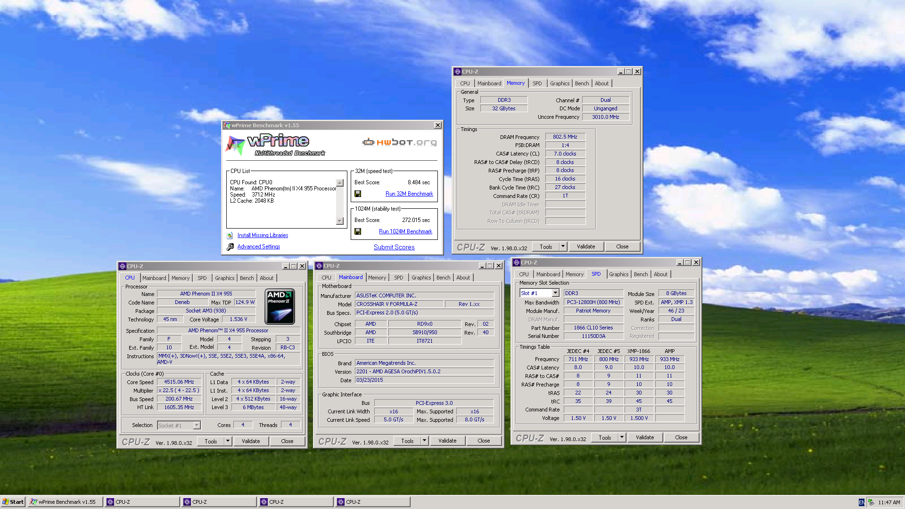Click the Core Speed 4515.06 MHz value
905x509 pixels.
tap(179, 382)
